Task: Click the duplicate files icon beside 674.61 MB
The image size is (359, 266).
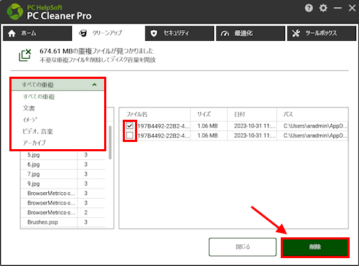Action: (x=25, y=55)
